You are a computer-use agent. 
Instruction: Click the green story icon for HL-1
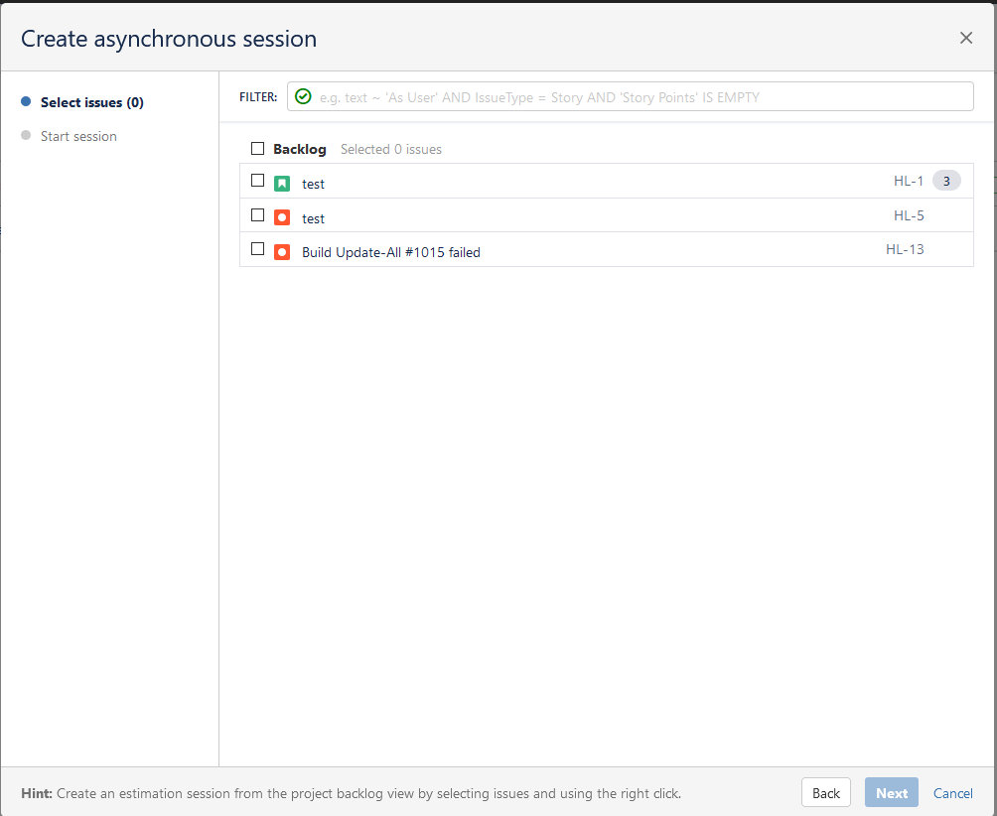[282, 184]
